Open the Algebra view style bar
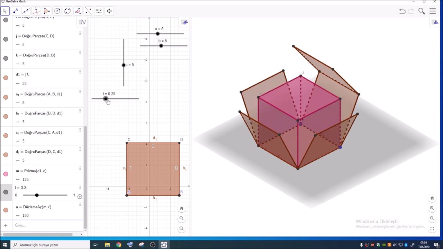 click(x=82, y=22)
